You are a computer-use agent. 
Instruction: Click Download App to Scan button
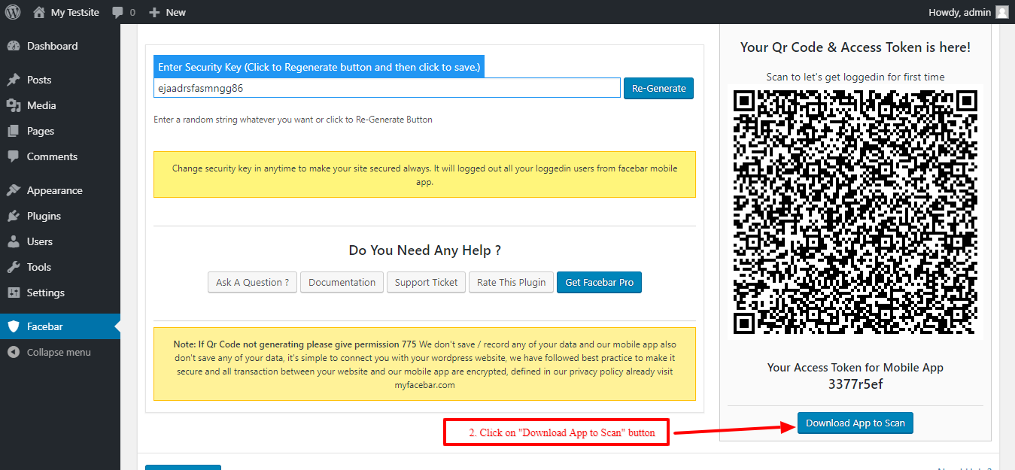[855, 423]
